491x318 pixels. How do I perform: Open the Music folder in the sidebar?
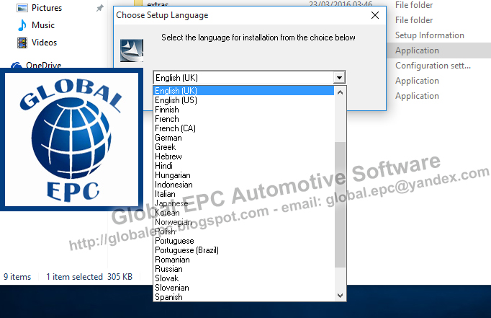point(43,25)
